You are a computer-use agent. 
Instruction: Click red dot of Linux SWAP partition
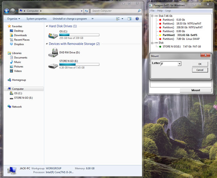tap(160, 39)
